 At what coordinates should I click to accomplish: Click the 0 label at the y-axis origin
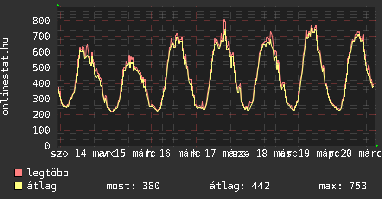[47, 146]
